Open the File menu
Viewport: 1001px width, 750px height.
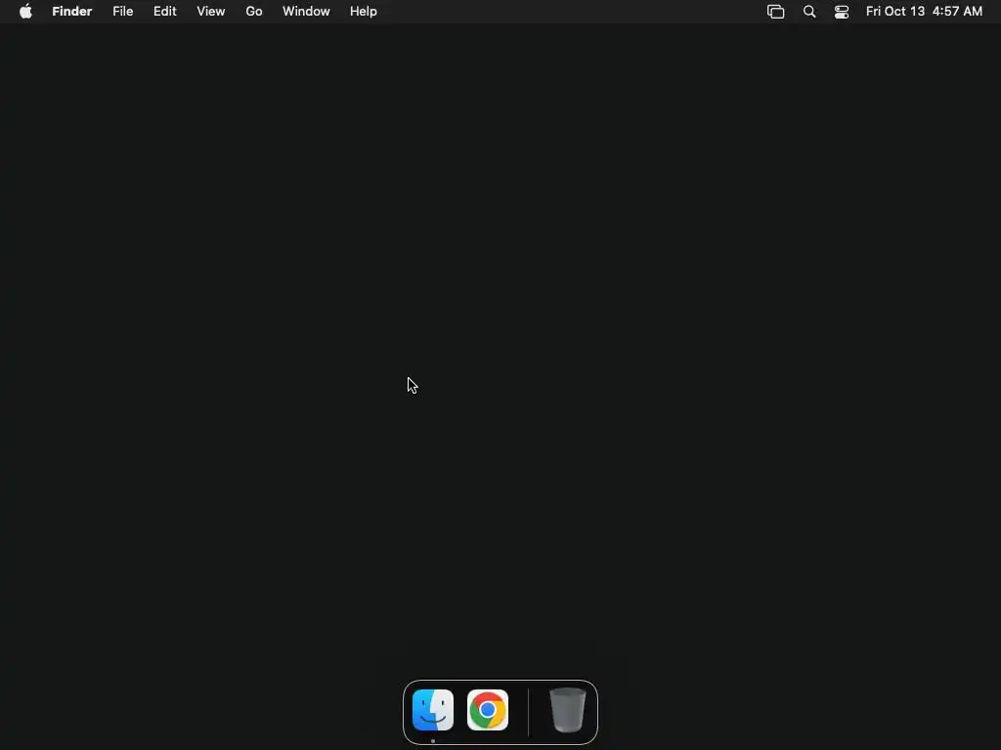click(x=122, y=12)
